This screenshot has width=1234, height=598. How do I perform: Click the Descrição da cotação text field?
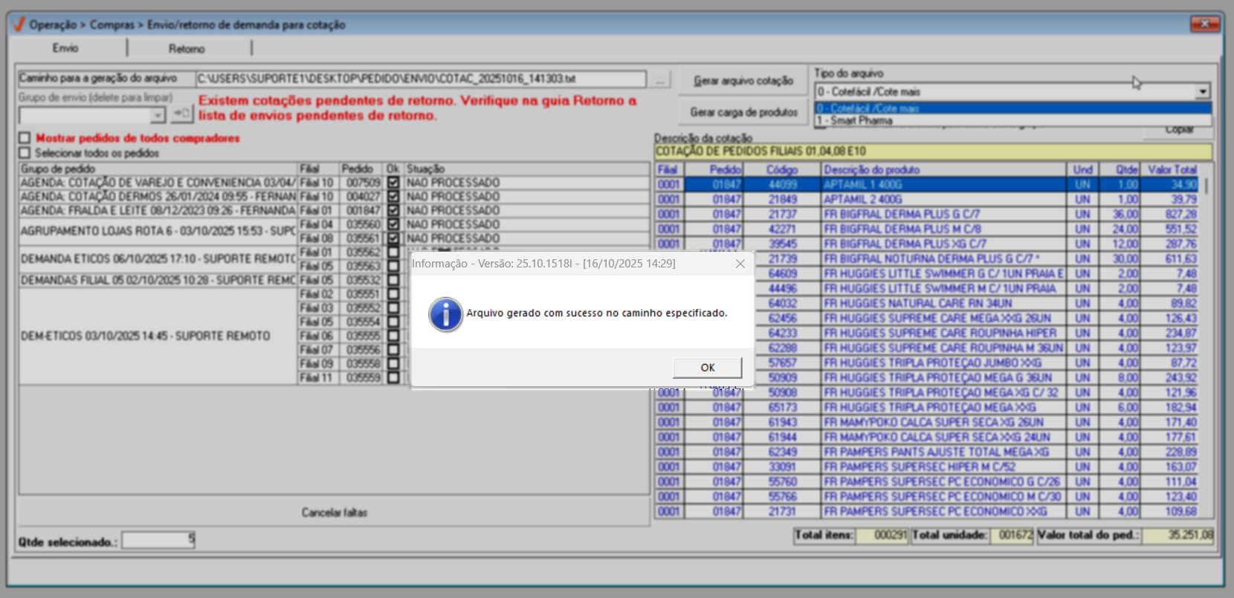932,152
